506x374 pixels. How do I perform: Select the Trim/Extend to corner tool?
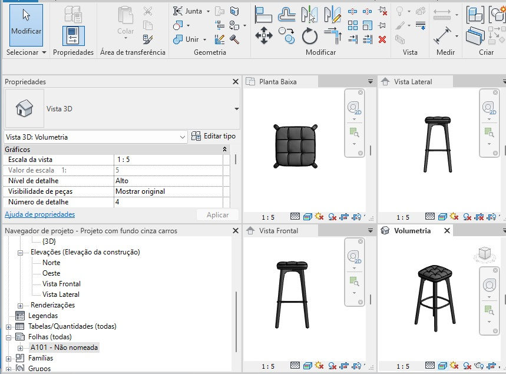333,35
